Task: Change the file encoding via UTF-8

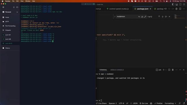Action: coord(122,103)
